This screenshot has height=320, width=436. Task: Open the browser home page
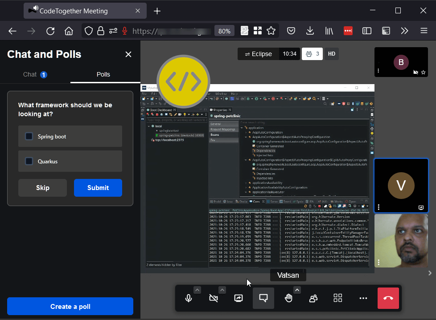69,31
